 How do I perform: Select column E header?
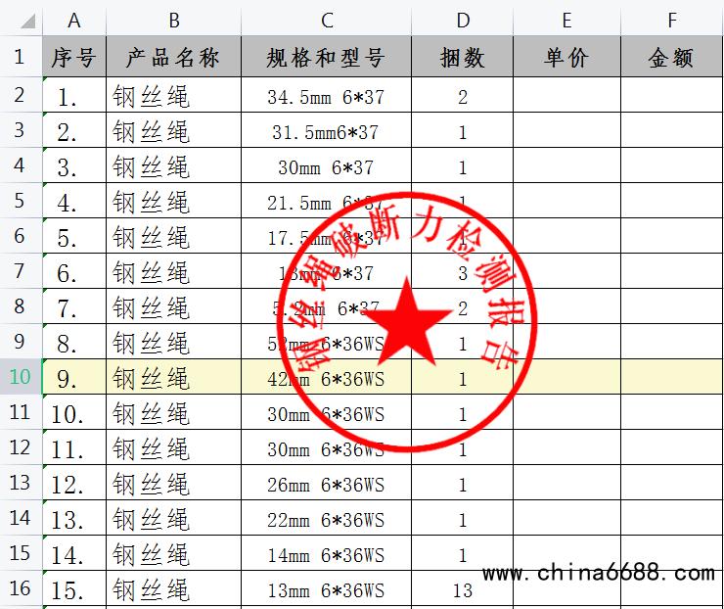(x=567, y=21)
